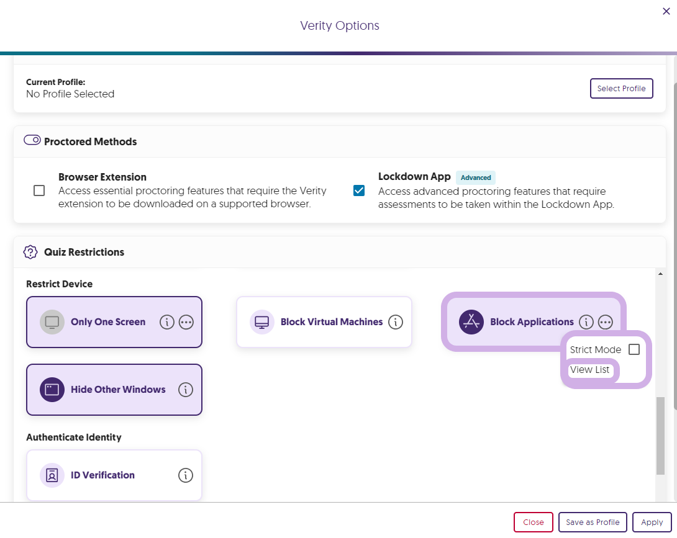Open more options for Block Applications
Screen dimensions: 677x538
click(606, 322)
